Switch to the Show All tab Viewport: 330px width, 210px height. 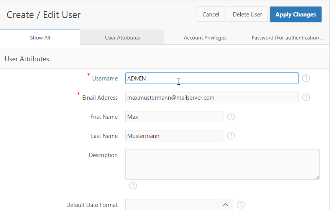coord(40,38)
